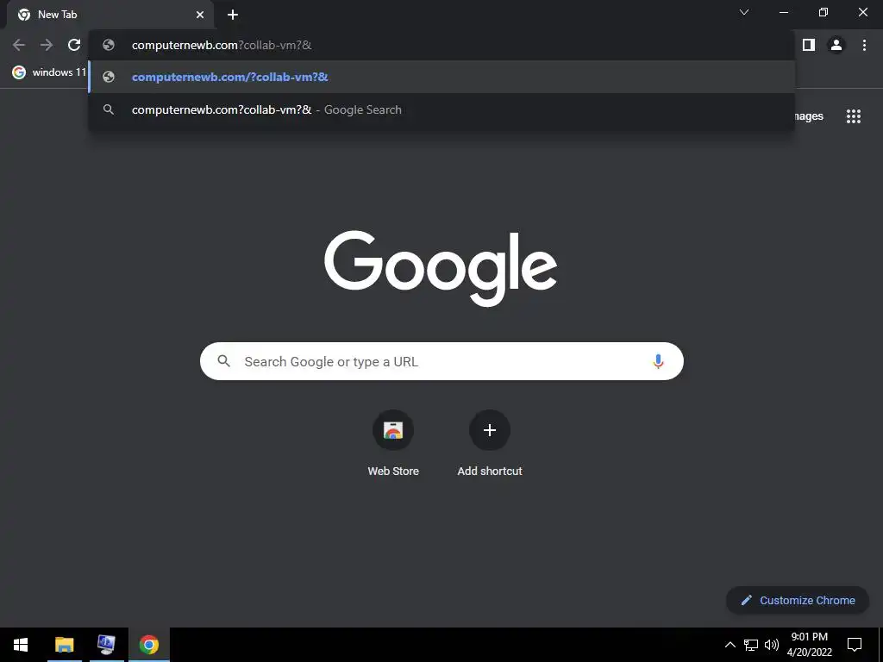Open the clock showing 9:01 PM
Image resolution: width=883 pixels, height=662 pixels.
pyautogui.click(x=809, y=645)
